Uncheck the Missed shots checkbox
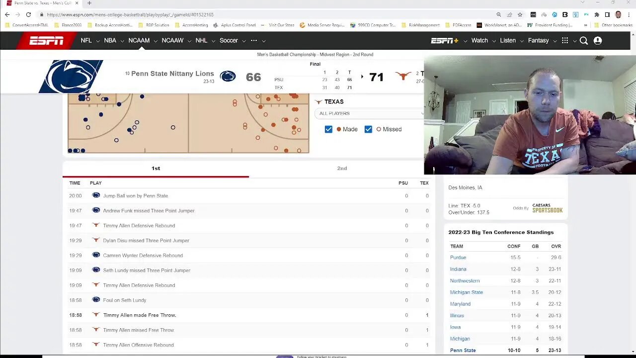The width and height of the screenshot is (636, 358). 368,129
